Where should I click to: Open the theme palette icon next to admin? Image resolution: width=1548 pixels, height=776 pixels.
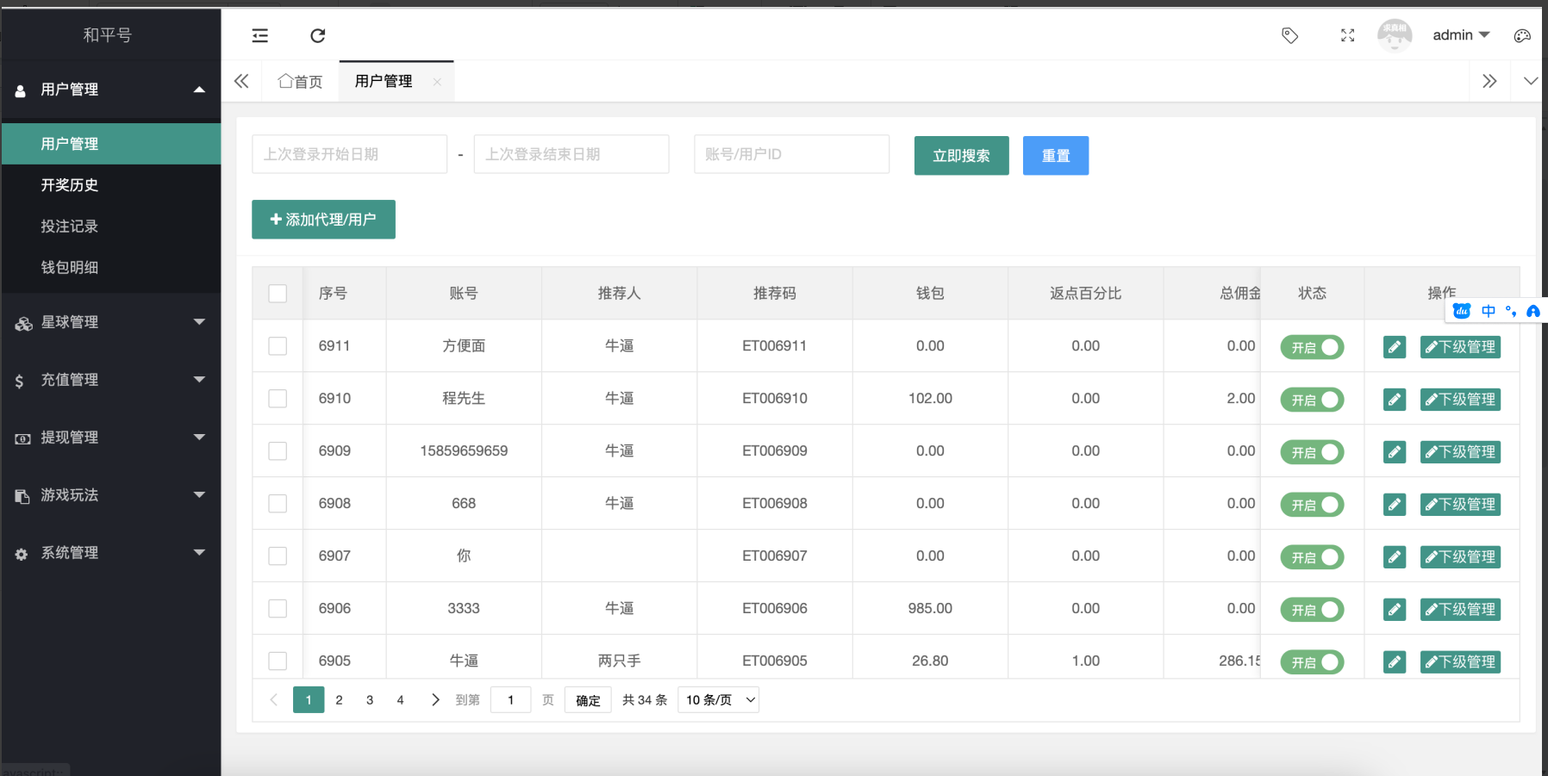[x=1522, y=35]
